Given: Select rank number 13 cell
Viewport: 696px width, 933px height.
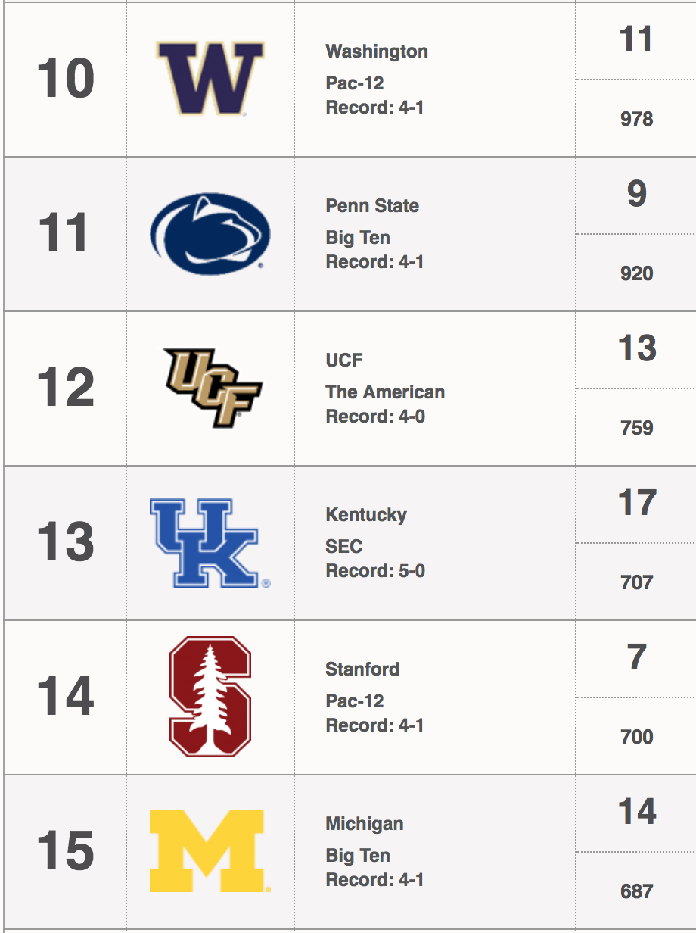Looking at the screenshot, I should click(65, 542).
